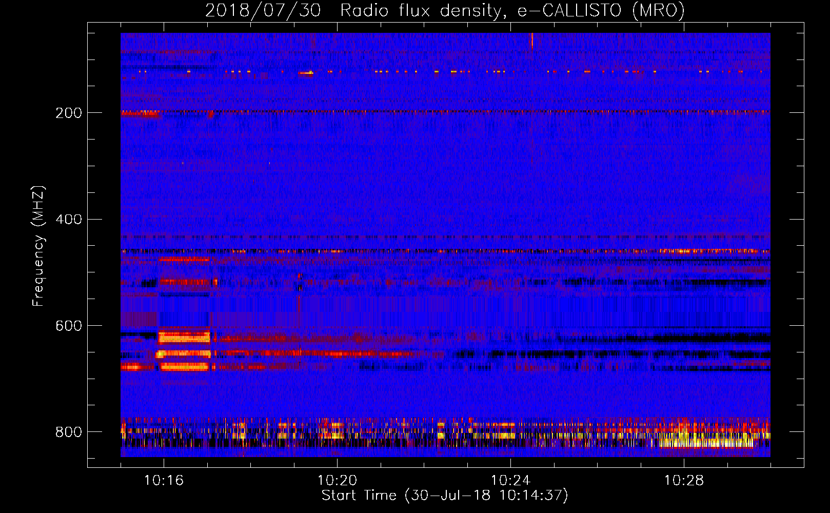
Task: Click the '10:24' time tick label
Action: (510, 481)
